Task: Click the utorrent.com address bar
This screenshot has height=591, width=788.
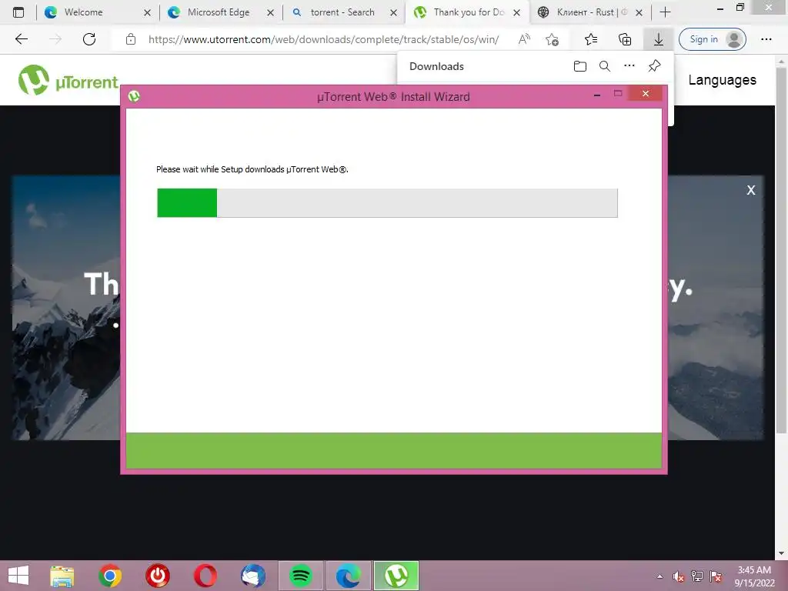Action: (323, 39)
